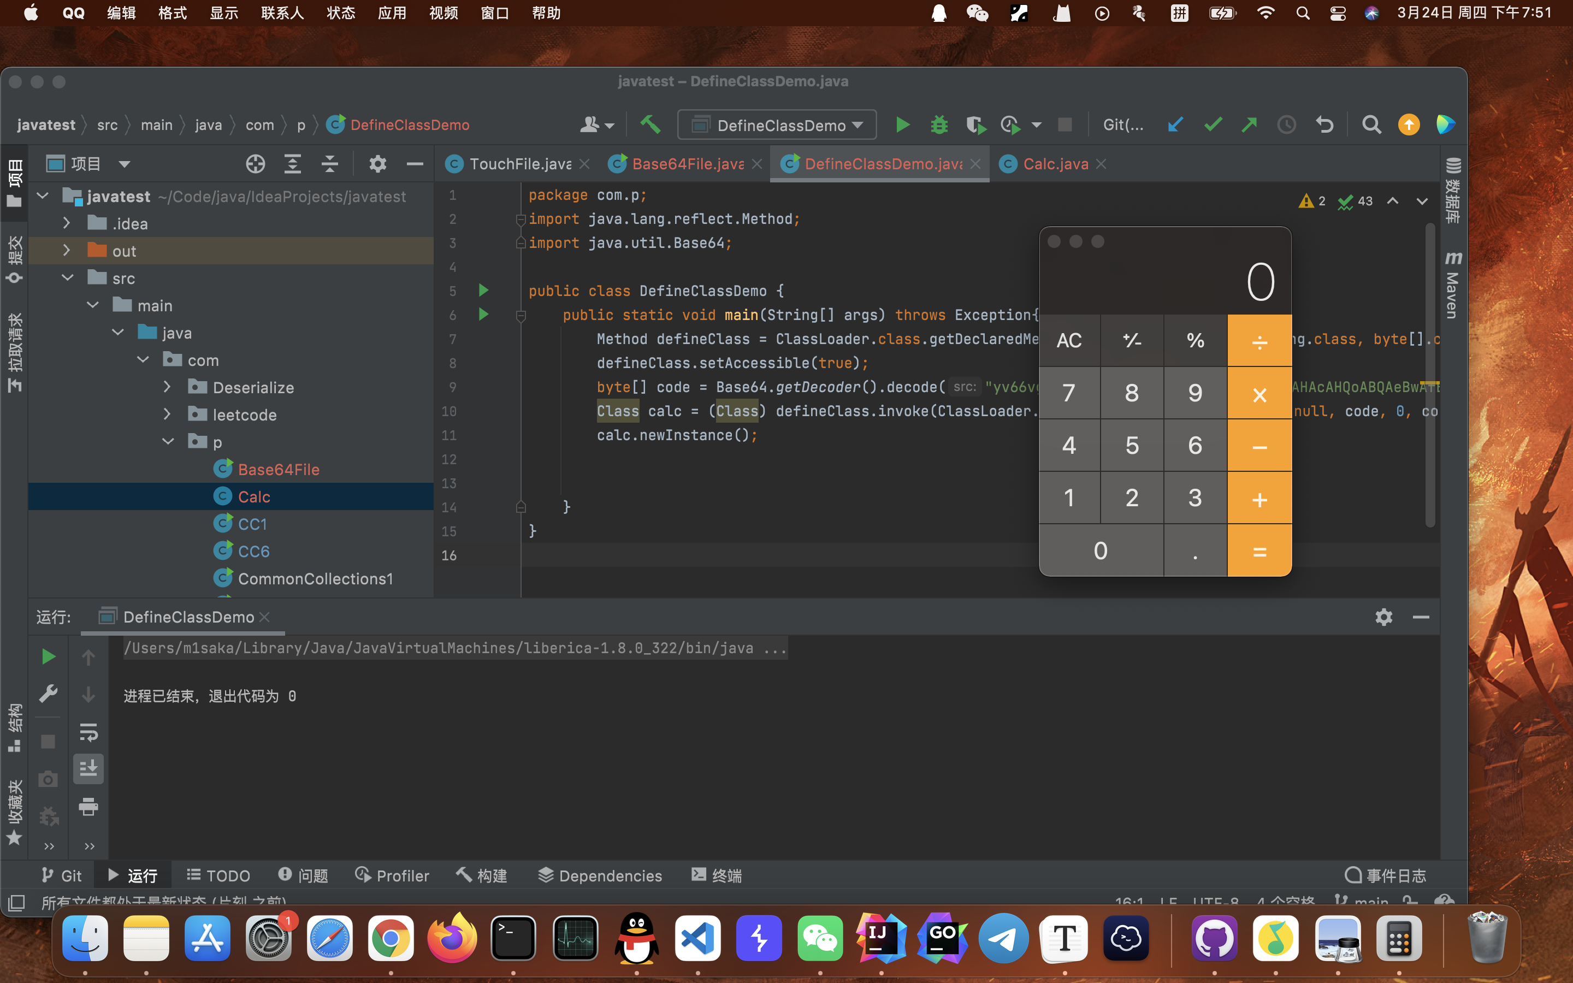Collapse the javatest project root
Viewport: 1573px width, 983px height.
tap(43, 196)
